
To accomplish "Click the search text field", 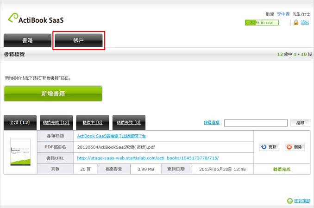I will [256, 123].
